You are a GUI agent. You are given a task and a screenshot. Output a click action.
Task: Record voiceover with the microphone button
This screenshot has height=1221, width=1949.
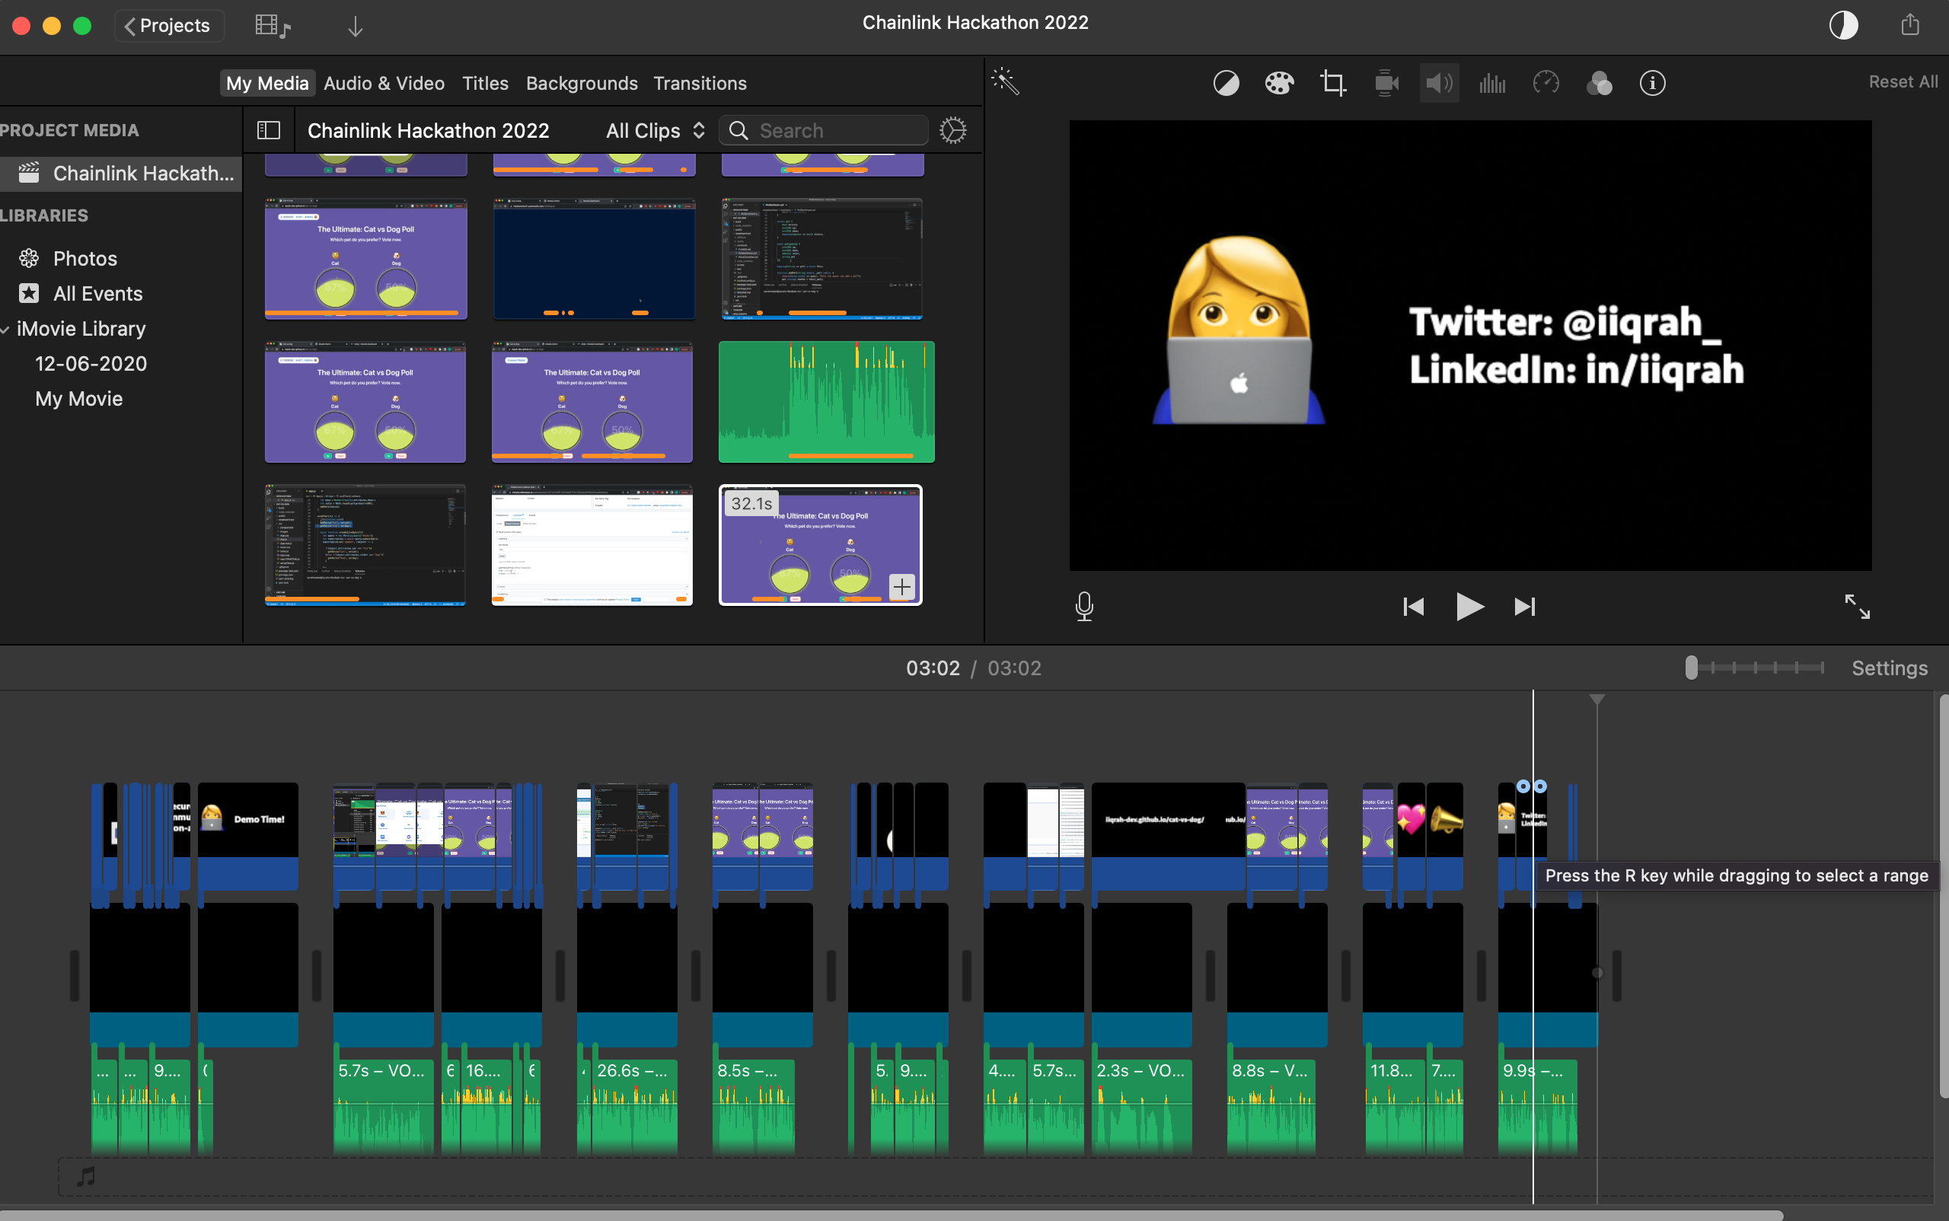(x=1084, y=606)
